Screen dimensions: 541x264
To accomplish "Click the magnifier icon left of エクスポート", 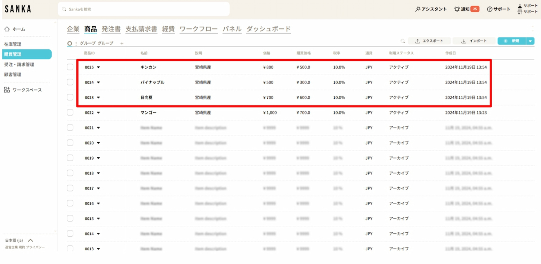I will 403,41.
